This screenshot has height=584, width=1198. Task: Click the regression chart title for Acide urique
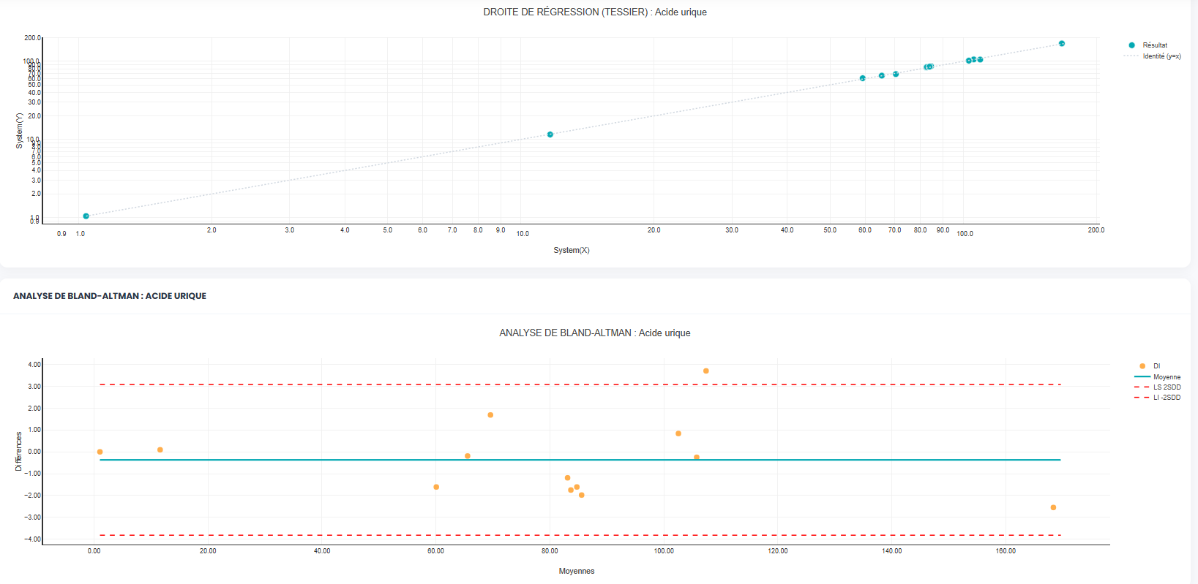pyautogui.click(x=594, y=12)
